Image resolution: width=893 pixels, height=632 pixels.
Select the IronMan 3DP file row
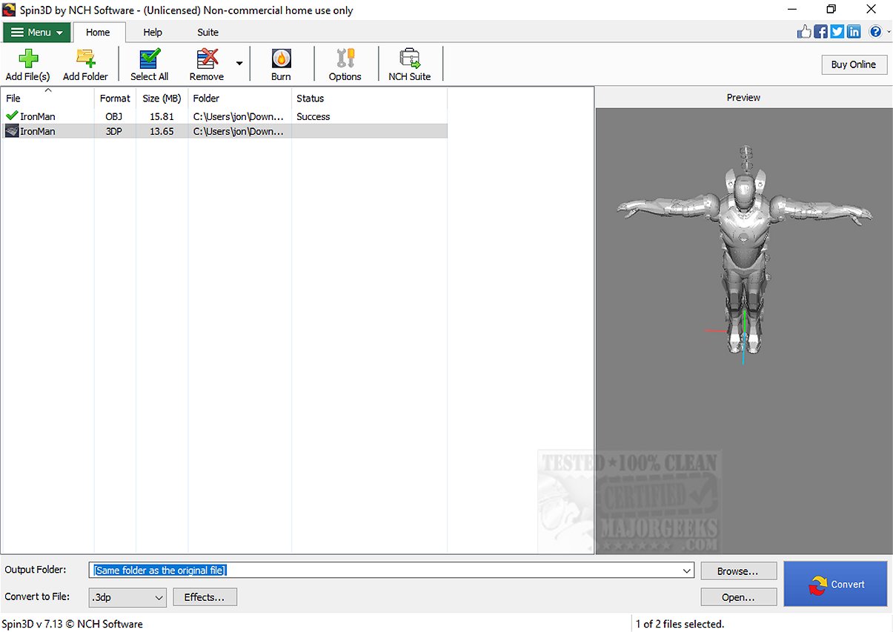click(x=225, y=131)
